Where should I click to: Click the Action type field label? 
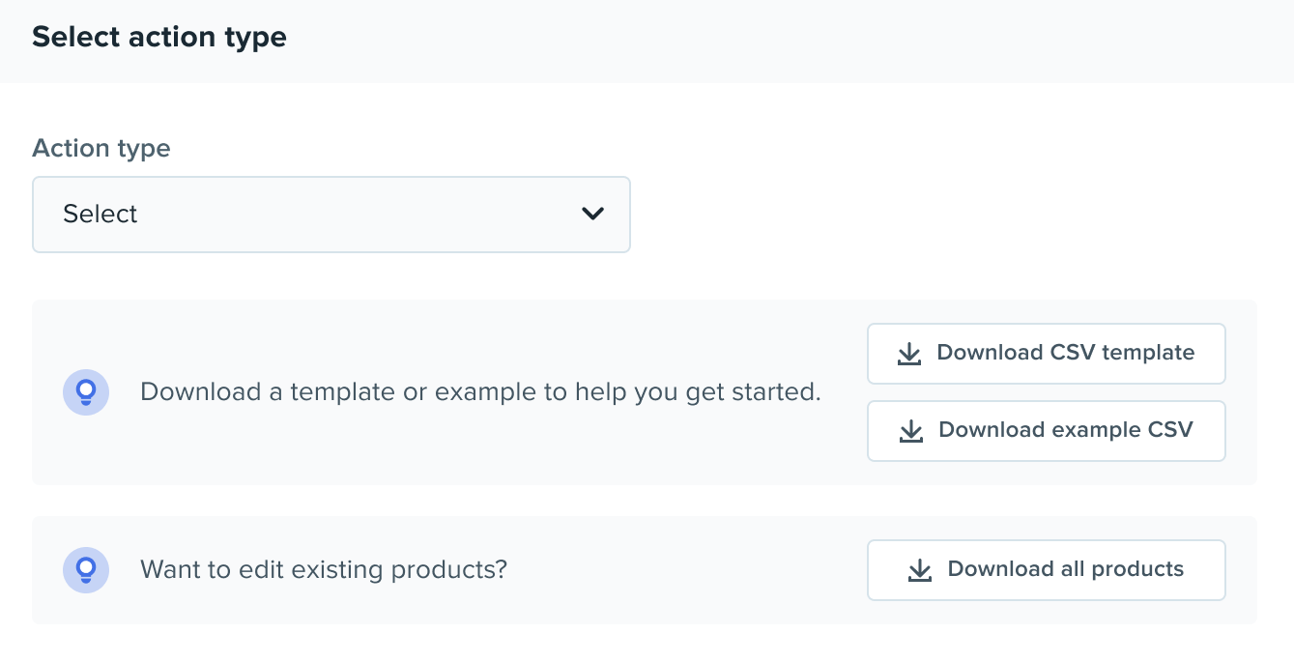[101, 149]
